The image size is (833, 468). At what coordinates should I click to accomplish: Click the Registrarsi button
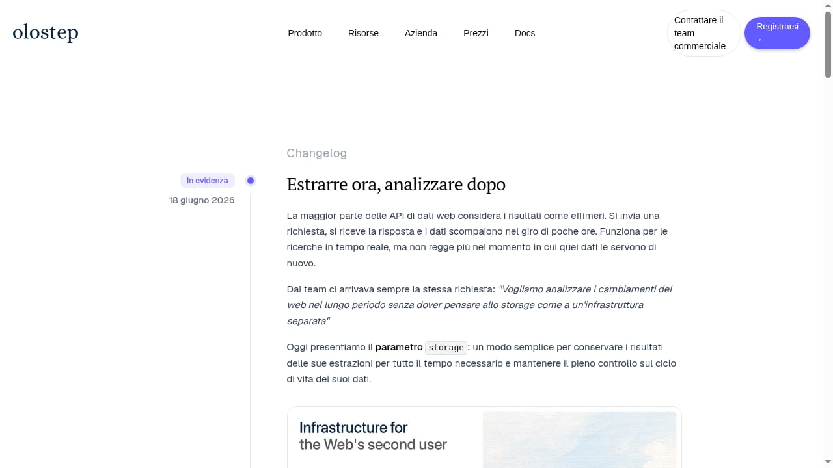[x=777, y=33]
